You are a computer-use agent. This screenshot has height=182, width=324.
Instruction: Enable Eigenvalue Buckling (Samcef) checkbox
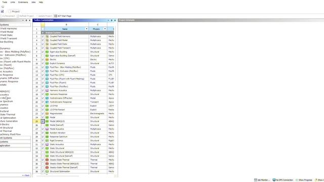[43, 56]
